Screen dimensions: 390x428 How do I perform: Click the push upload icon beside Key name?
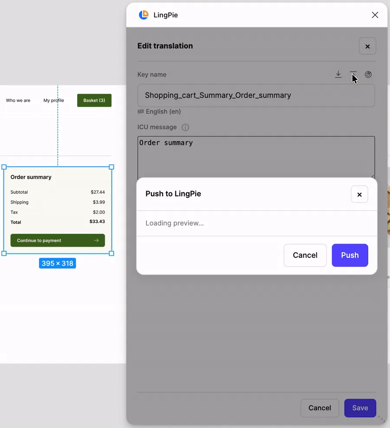pos(353,74)
